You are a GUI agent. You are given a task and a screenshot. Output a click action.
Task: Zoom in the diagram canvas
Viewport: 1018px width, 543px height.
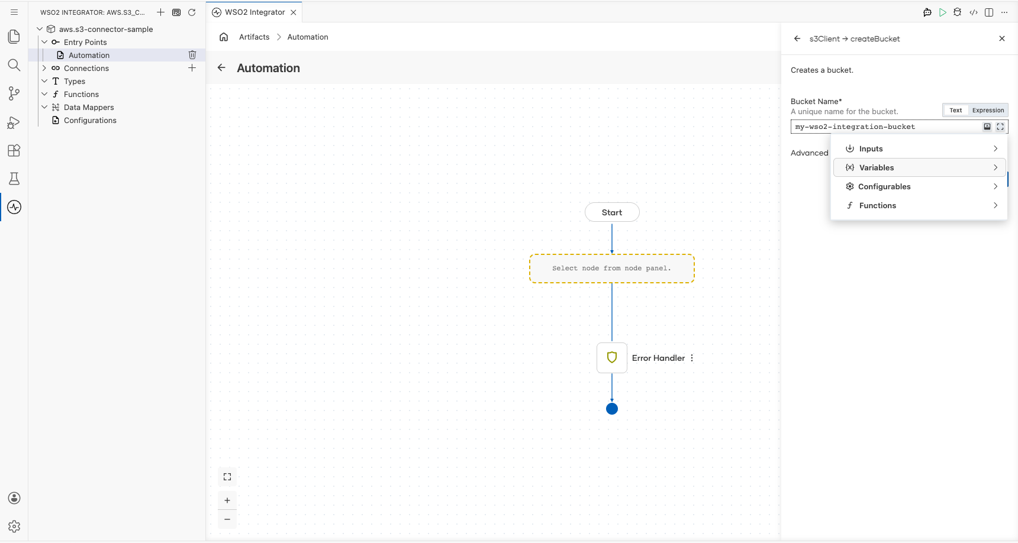pyautogui.click(x=227, y=500)
